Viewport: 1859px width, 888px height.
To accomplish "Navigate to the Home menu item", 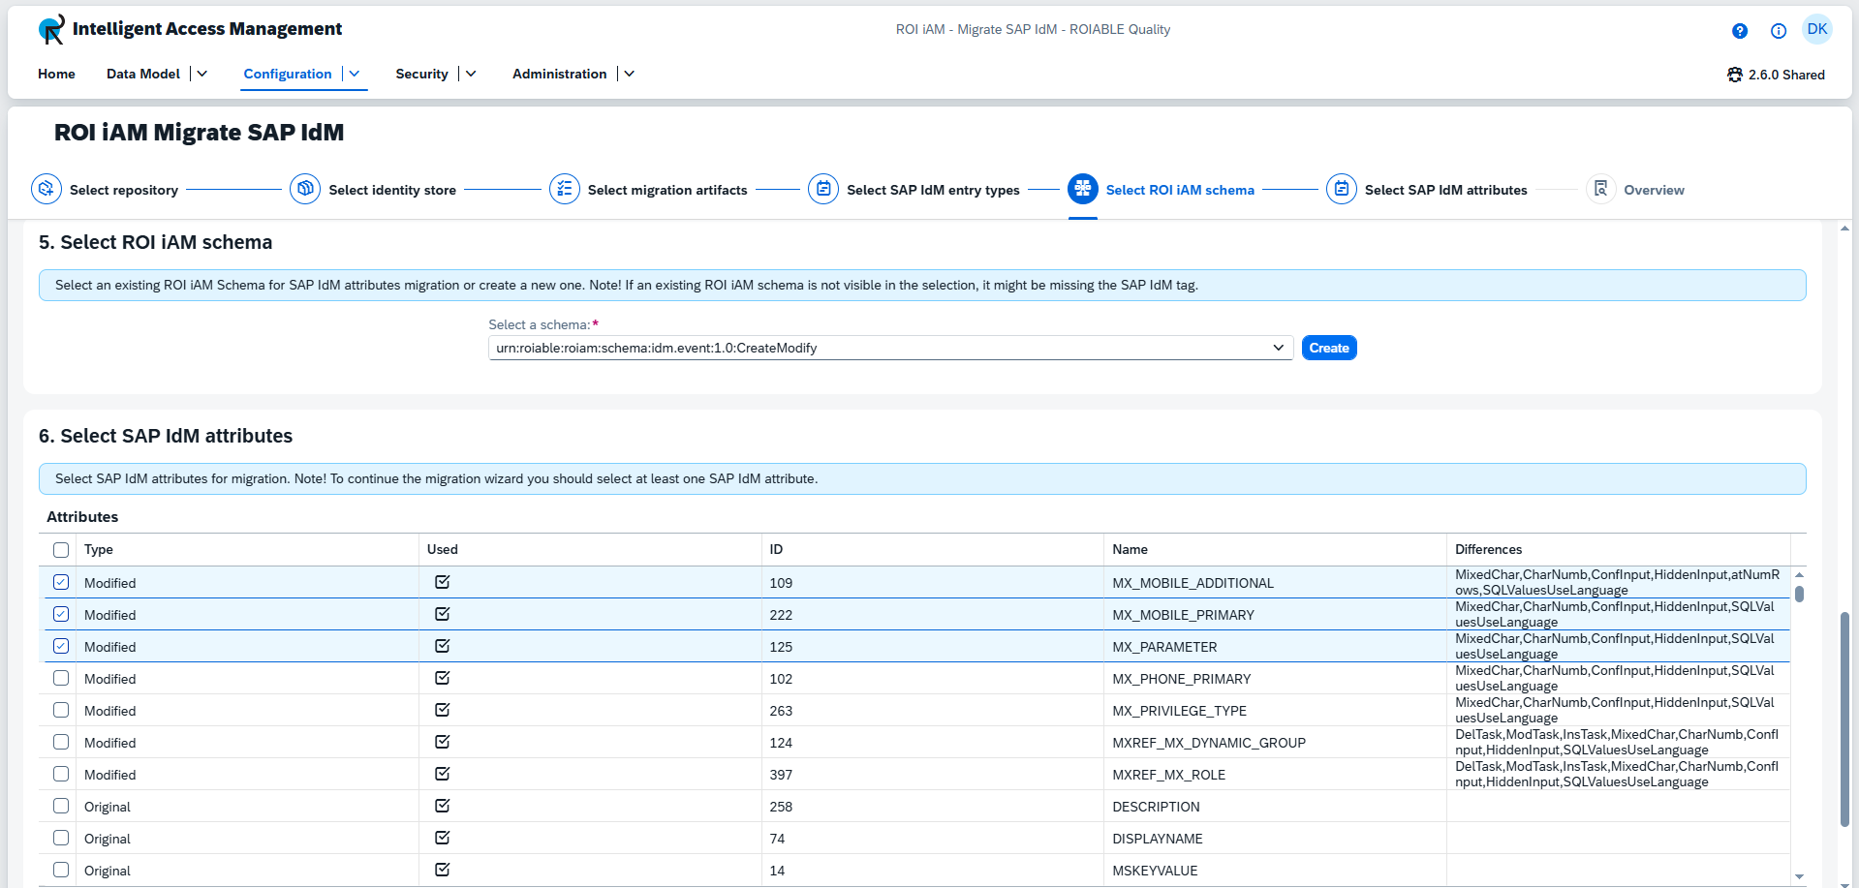I will [56, 74].
